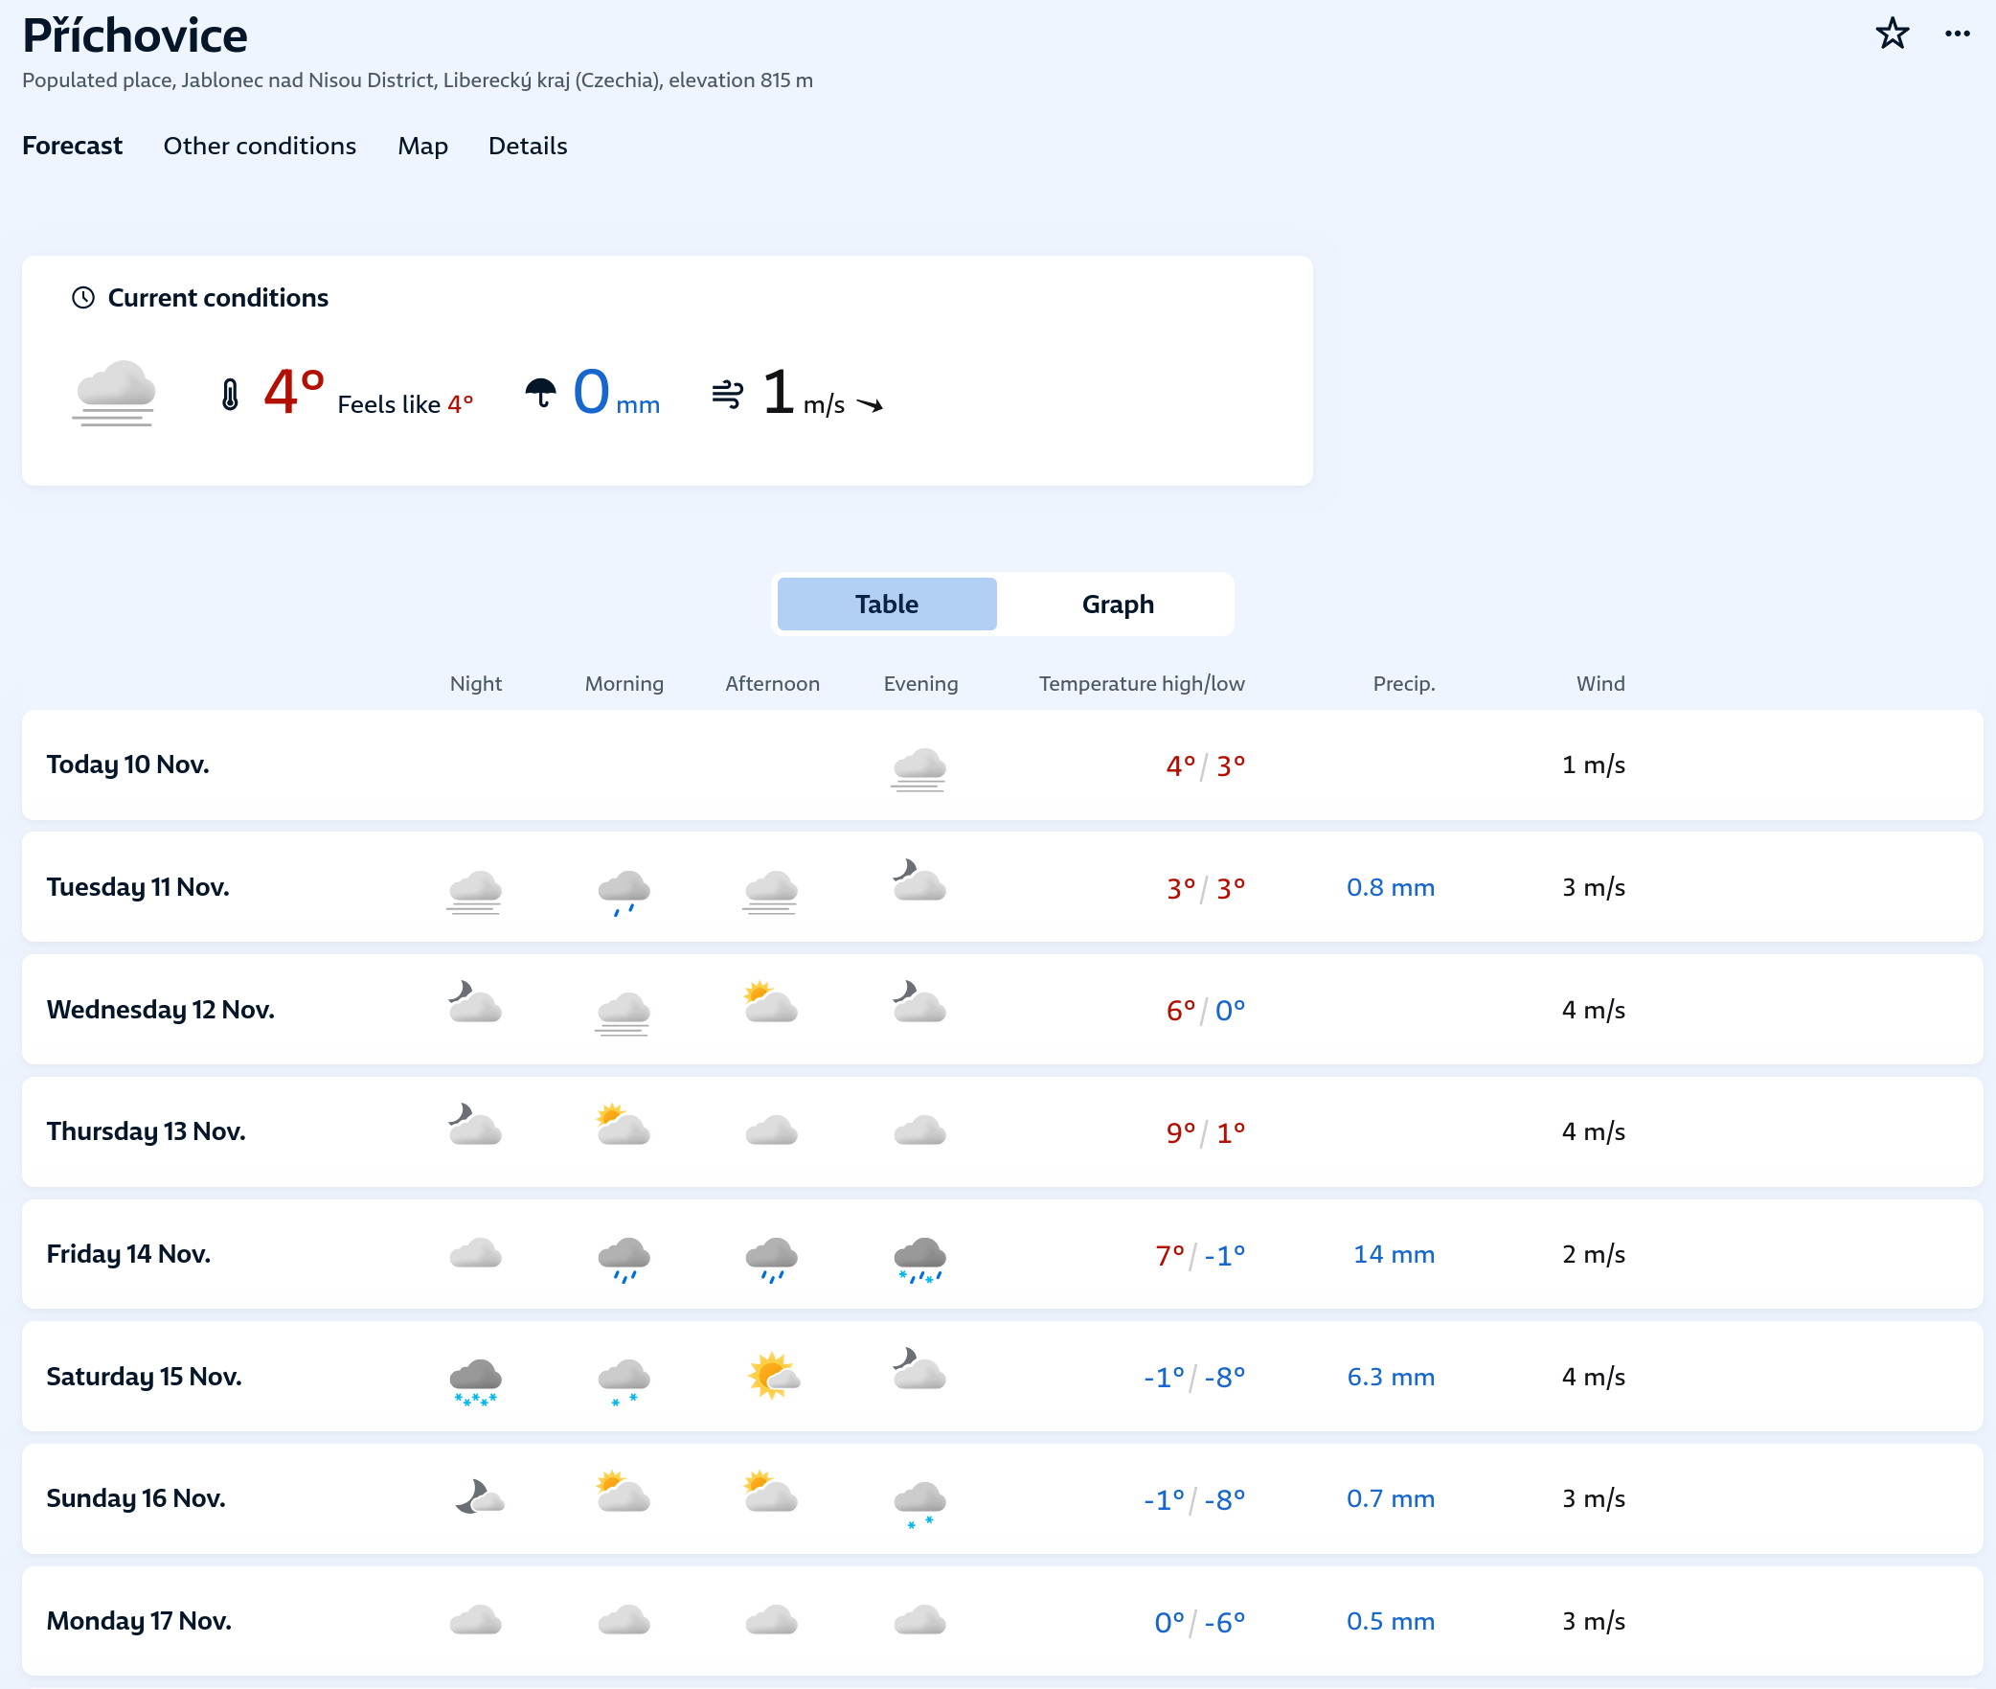Open the Map tab
This screenshot has height=1689, width=1996.
coord(422,146)
